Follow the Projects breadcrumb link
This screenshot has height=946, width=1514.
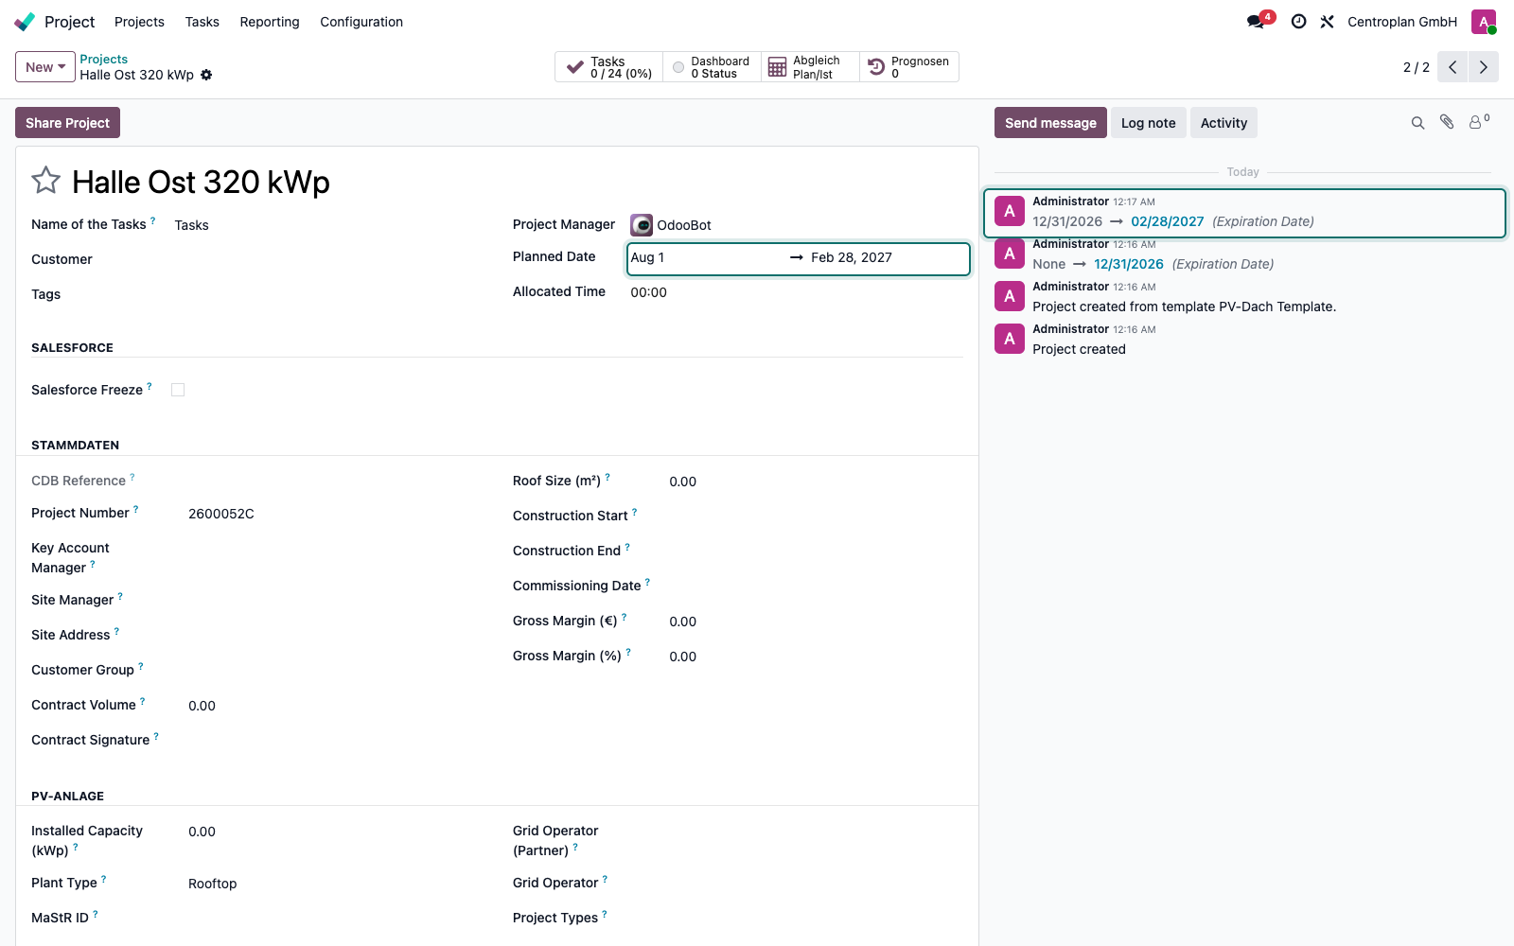(103, 59)
